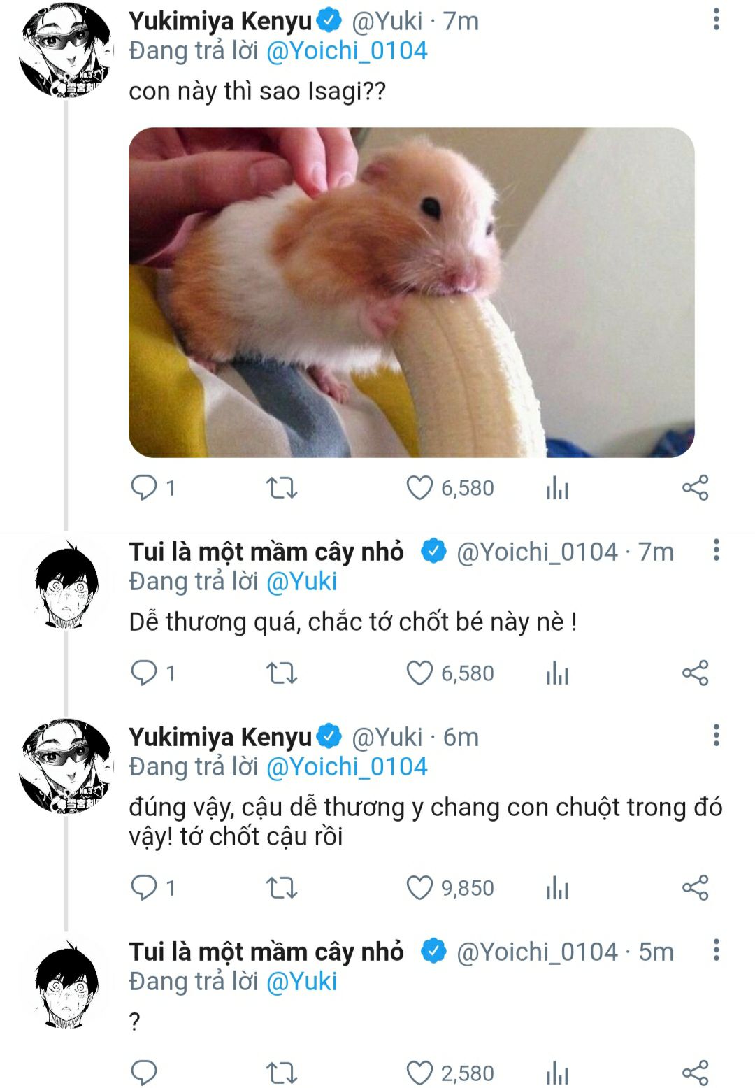Open more options on "Dễ thương quá" tweet

point(716,550)
